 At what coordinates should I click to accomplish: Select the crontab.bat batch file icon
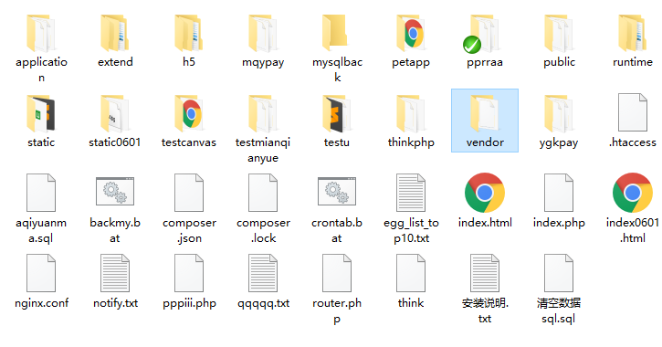tap(337, 191)
